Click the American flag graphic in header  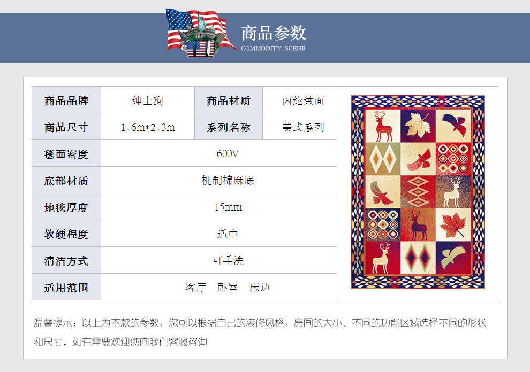click(200, 33)
